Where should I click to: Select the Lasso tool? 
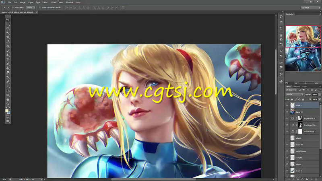click(x=8, y=28)
